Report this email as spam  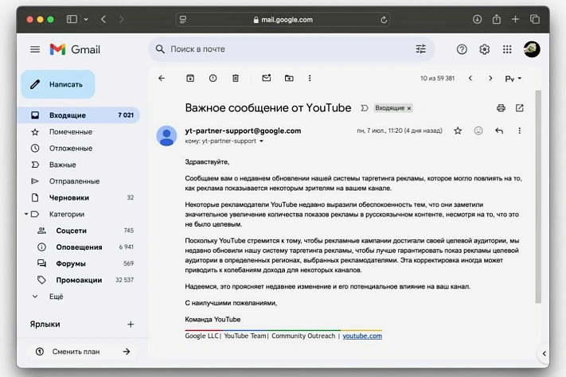point(213,78)
